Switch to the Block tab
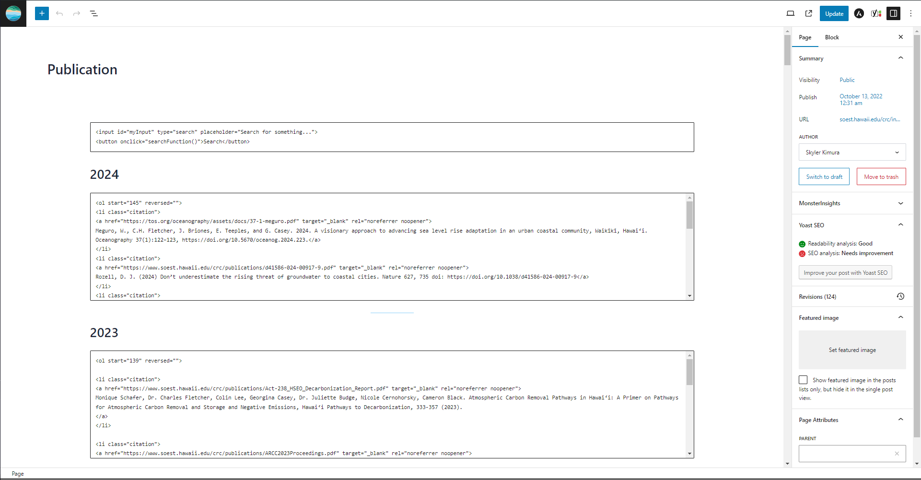Viewport: 921px width, 480px height. click(832, 37)
